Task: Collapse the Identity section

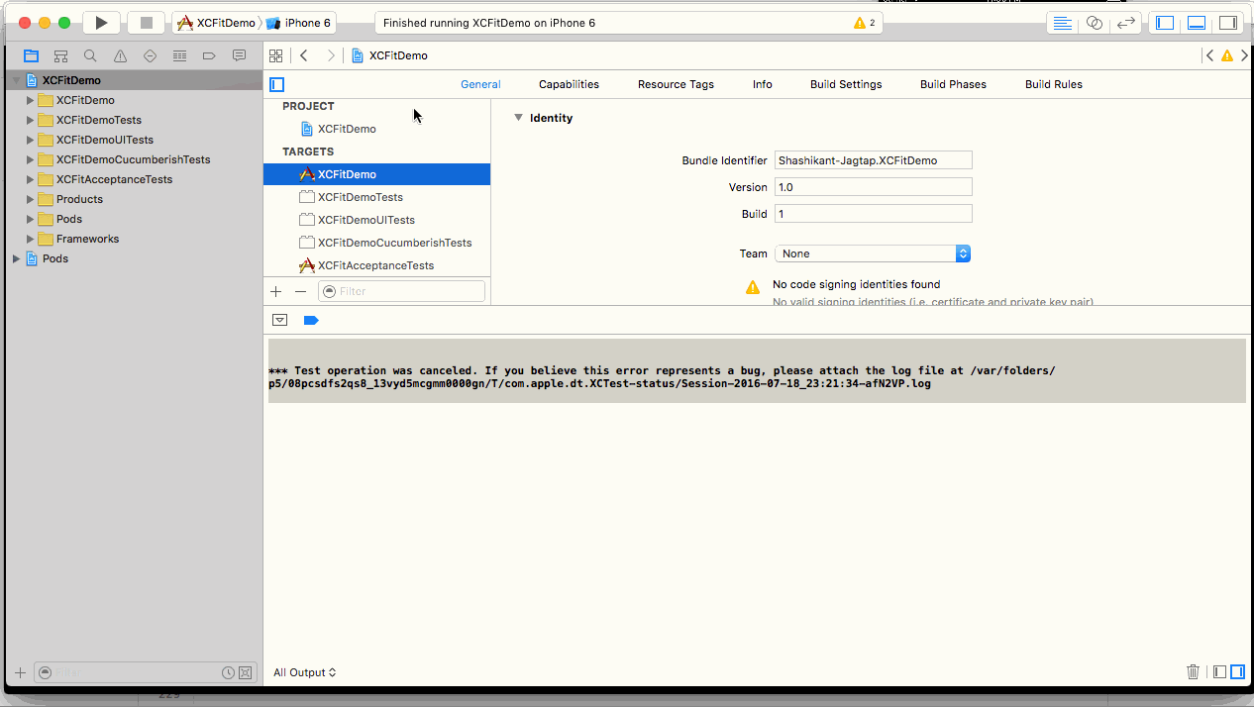Action: click(518, 118)
